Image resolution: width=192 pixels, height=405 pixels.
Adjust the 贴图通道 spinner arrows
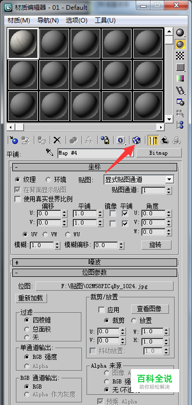coord(169,191)
